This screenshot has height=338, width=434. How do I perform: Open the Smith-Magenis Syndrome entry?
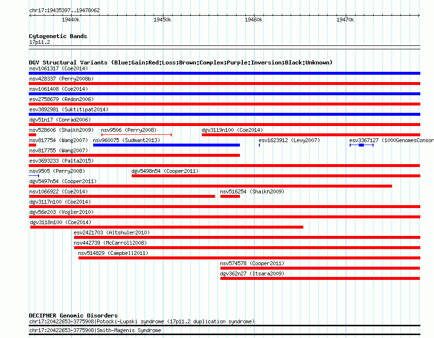[x=95, y=330]
